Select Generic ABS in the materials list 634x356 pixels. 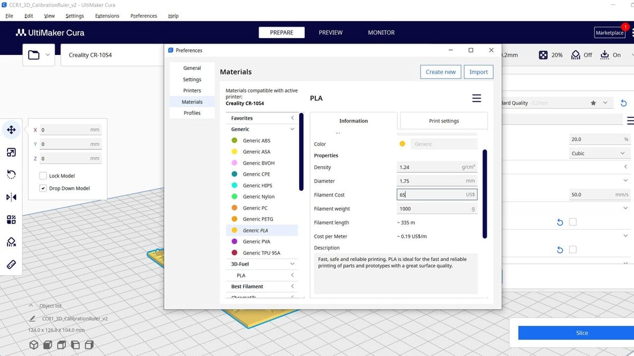pyautogui.click(x=262, y=140)
